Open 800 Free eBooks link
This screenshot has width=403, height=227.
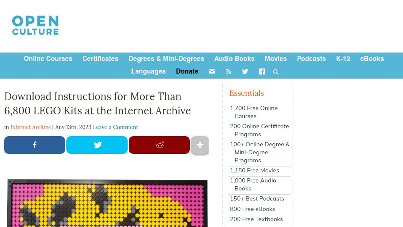tap(252, 209)
